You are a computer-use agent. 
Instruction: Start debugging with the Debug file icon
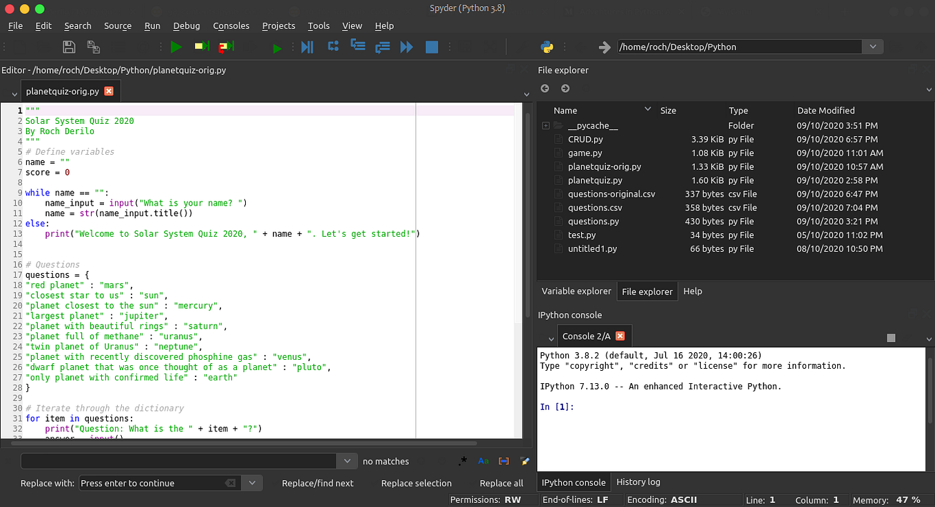click(x=277, y=47)
